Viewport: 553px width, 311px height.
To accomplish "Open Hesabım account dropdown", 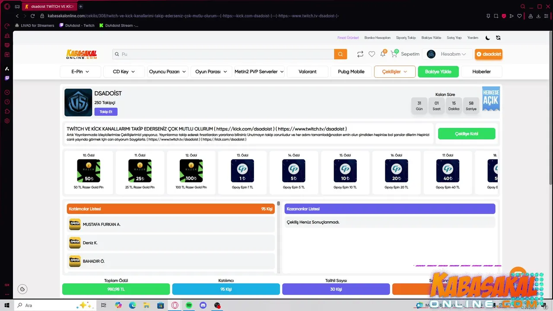I will 447,54.
